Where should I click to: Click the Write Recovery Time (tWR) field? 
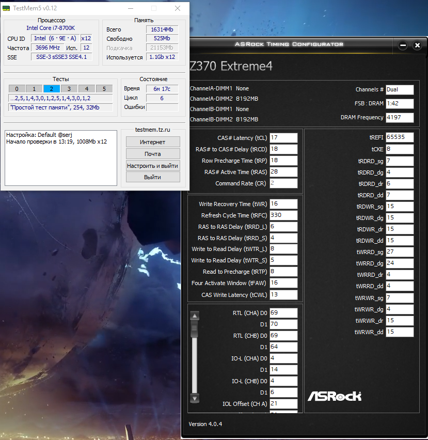click(283, 203)
